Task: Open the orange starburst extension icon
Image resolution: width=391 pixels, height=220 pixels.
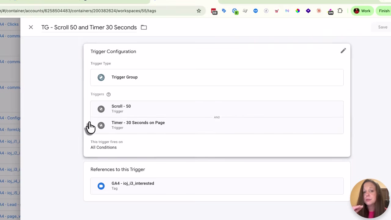Action: pos(319,11)
